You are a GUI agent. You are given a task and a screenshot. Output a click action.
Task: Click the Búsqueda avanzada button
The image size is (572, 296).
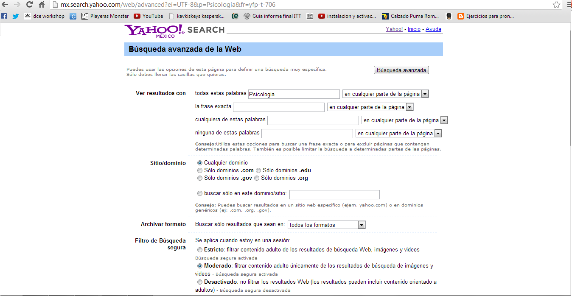401,70
